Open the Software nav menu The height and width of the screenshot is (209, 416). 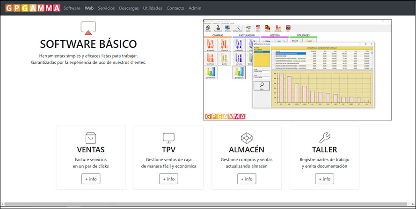(72, 8)
